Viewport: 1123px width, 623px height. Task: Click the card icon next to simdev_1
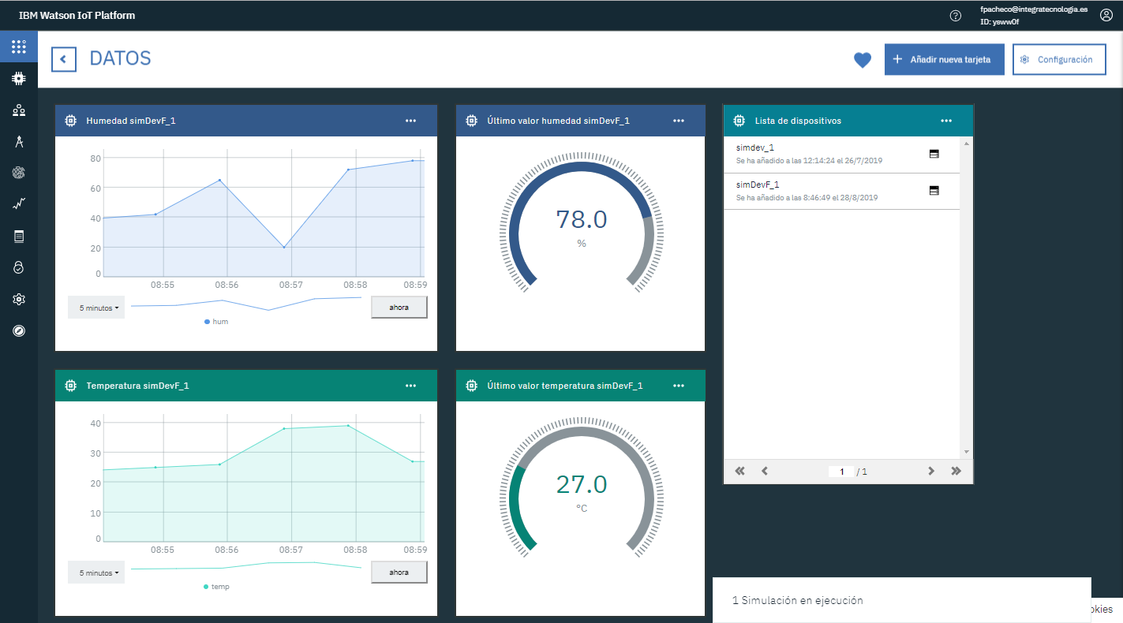934,154
